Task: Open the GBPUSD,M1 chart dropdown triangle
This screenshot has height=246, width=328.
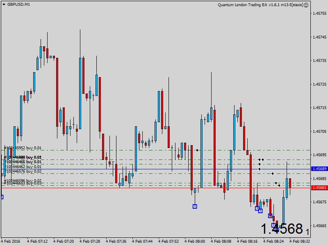Action: click(4, 5)
